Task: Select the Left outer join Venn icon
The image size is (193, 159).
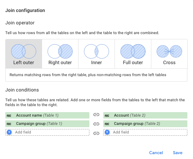Action: (x=24, y=51)
